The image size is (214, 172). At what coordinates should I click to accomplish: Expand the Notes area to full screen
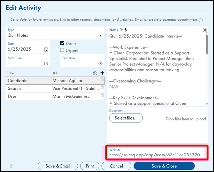coord(205,30)
